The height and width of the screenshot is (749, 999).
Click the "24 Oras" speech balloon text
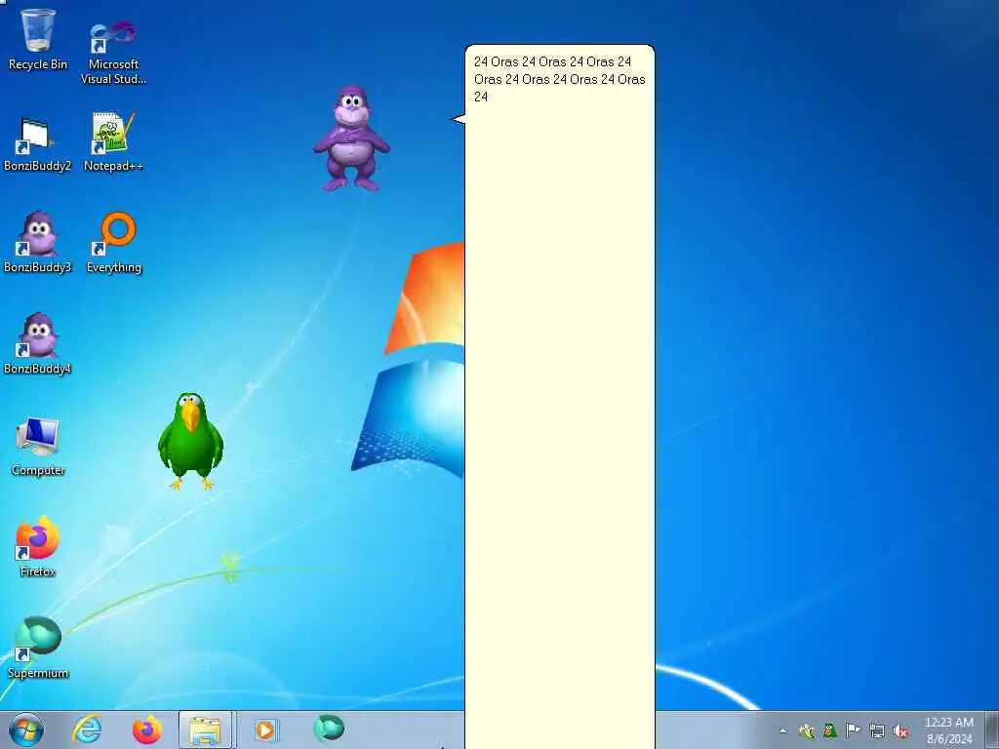pyautogui.click(x=559, y=79)
